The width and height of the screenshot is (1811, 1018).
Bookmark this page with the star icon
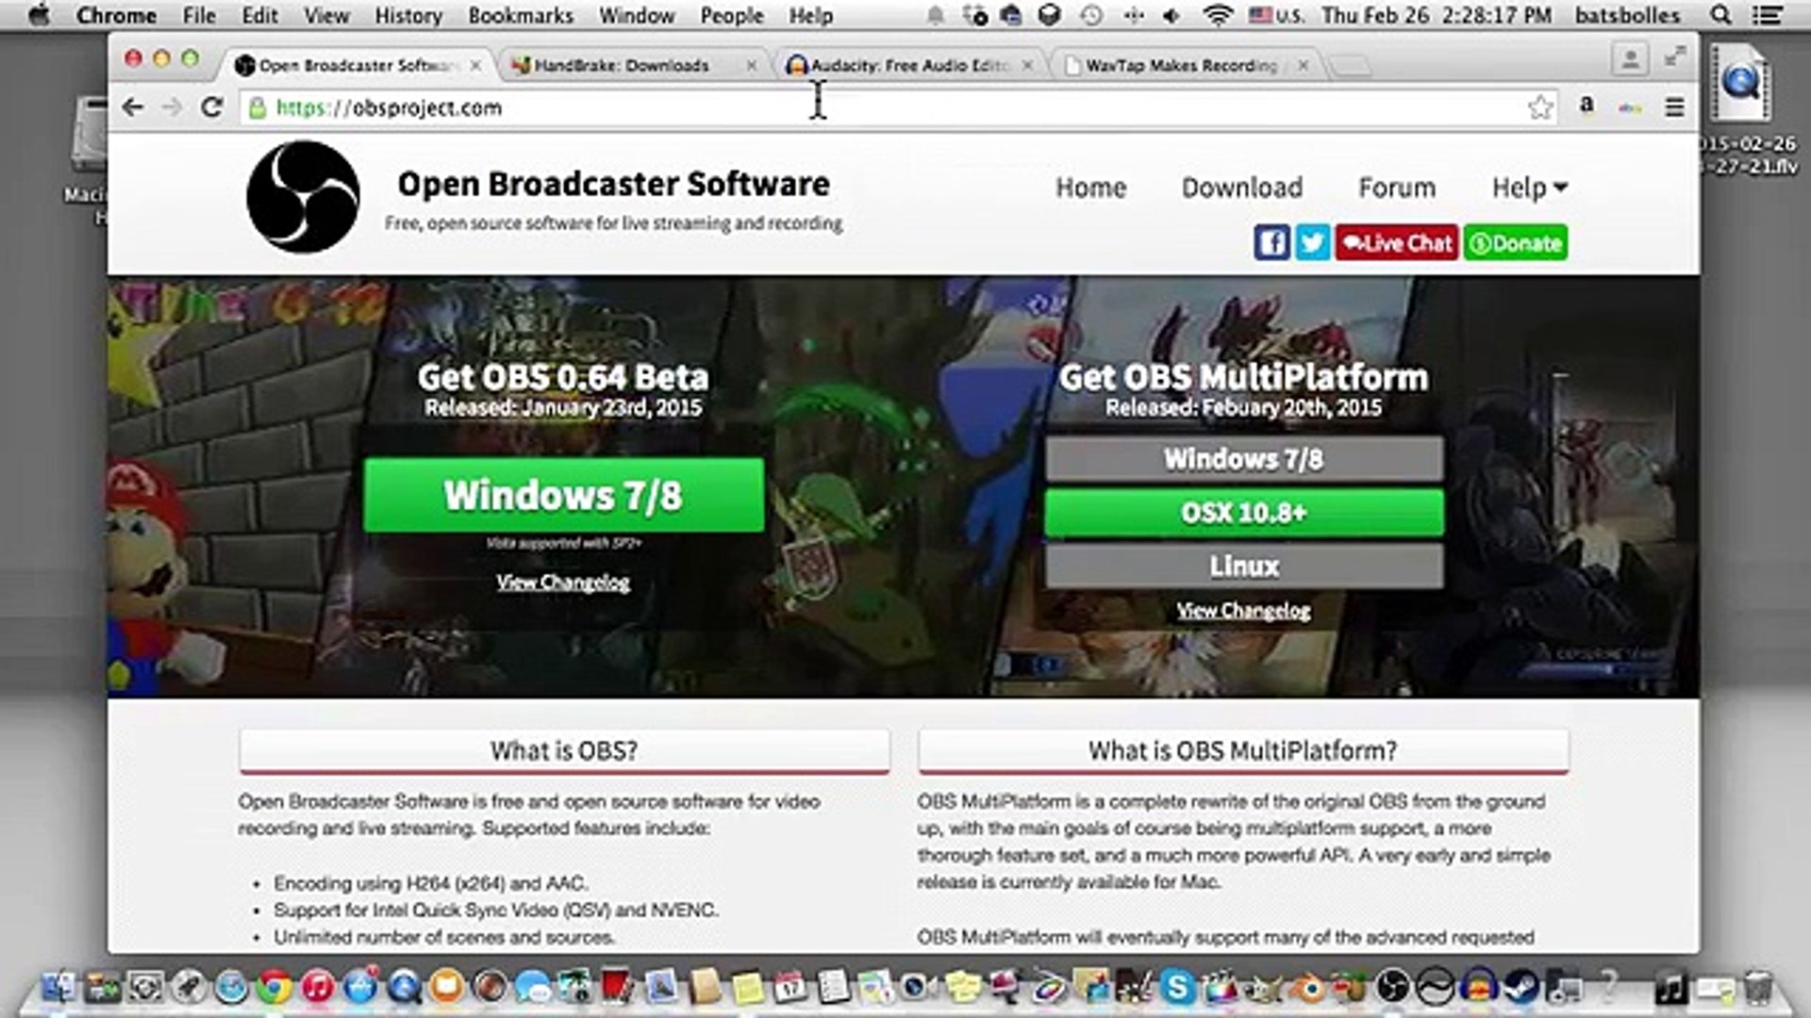(x=1540, y=107)
